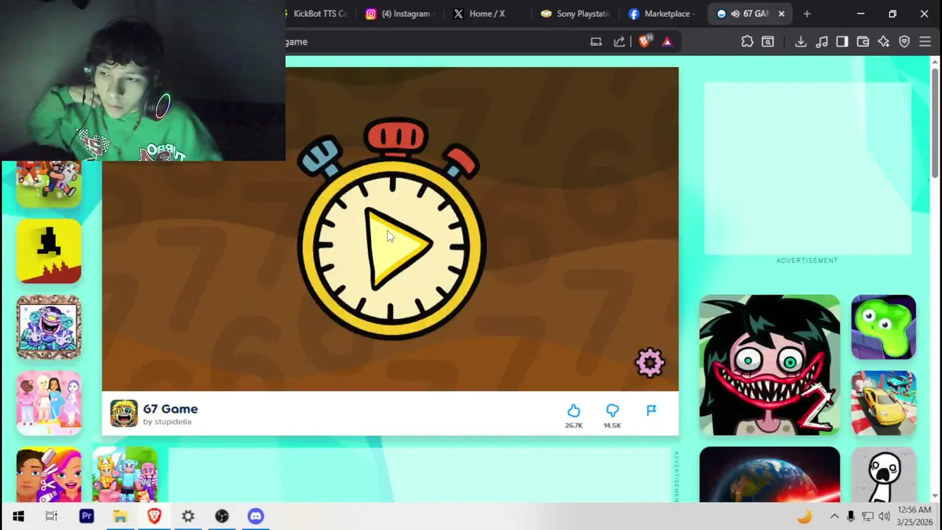Click the '67 Game' title text
The image size is (942, 530).
170,409
